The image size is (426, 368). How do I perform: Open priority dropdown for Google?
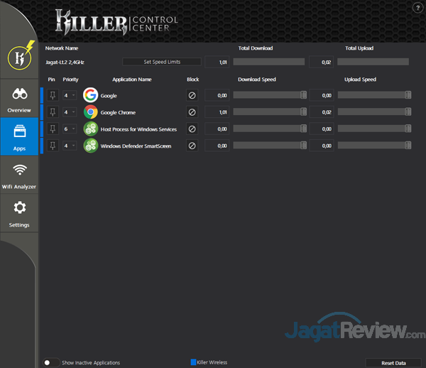coord(69,95)
